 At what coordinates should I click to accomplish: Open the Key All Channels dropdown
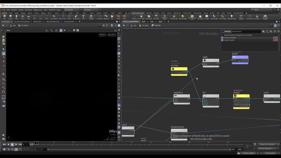268,148
